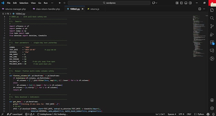Change encoding via UTF-8
The height and width of the screenshot is (116, 216).
[x=181, y=114]
